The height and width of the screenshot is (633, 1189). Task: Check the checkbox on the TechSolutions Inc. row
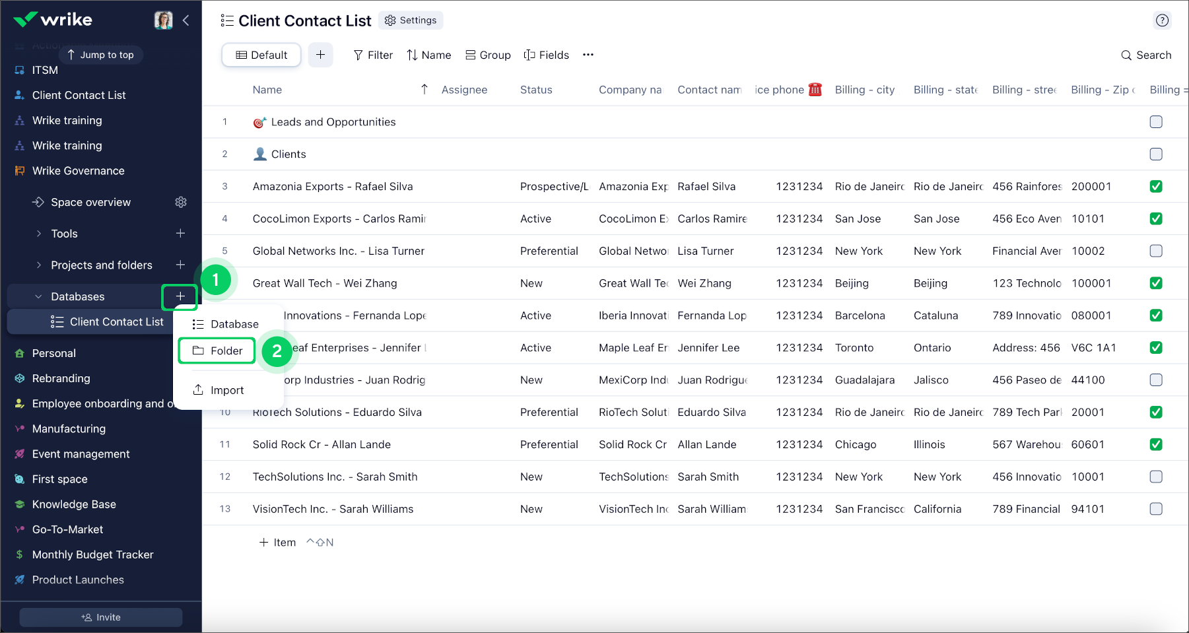click(x=1156, y=477)
